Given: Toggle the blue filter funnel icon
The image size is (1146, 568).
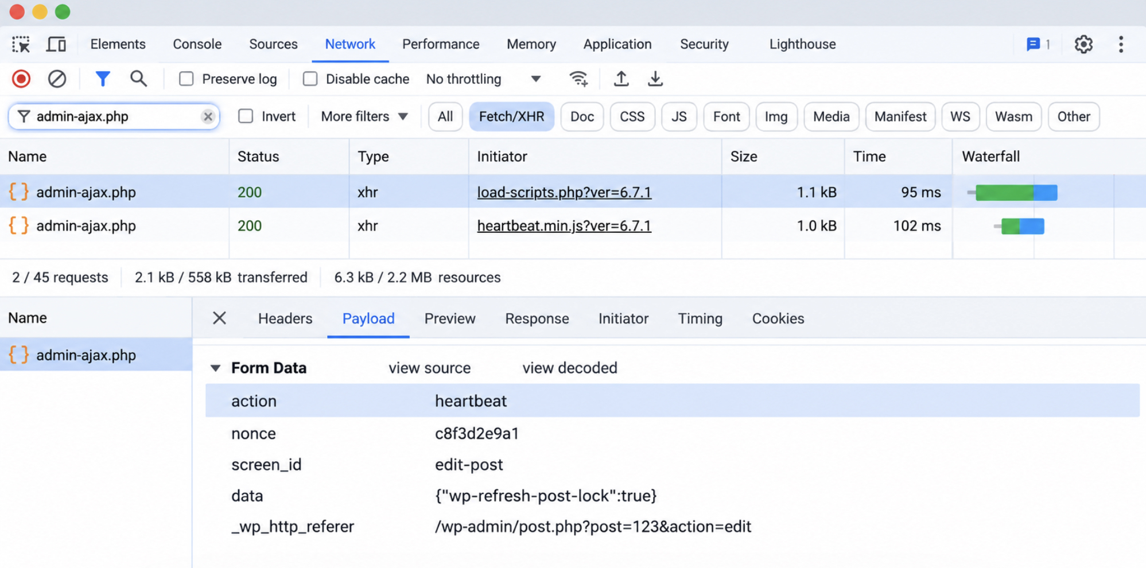Looking at the screenshot, I should (103, 79).
